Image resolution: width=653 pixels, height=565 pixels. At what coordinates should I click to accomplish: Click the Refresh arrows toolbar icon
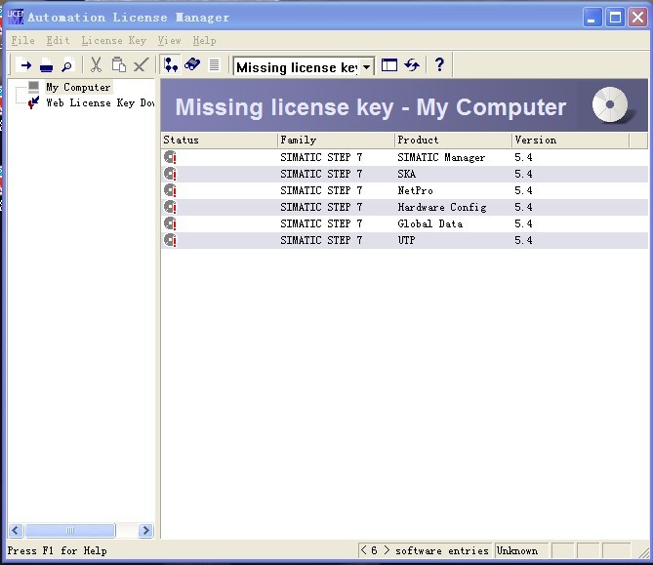tap(412, 65)
